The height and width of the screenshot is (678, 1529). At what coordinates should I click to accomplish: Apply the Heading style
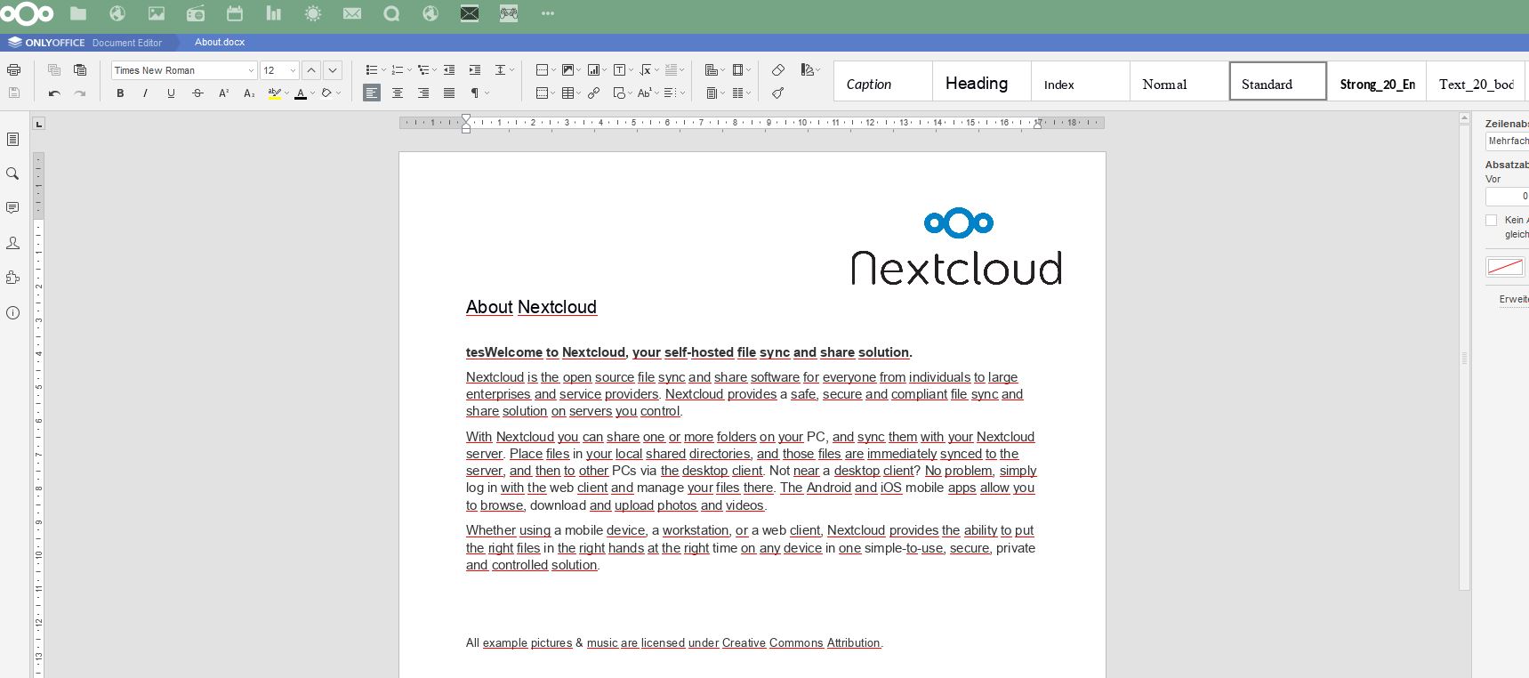pyautogui.click(x=982, y=81)
